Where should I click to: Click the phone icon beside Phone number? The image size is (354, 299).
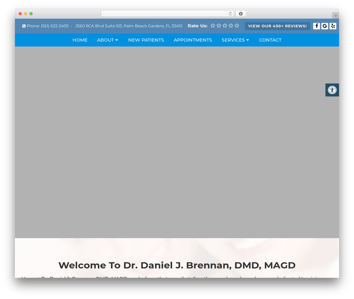point(24,26)
